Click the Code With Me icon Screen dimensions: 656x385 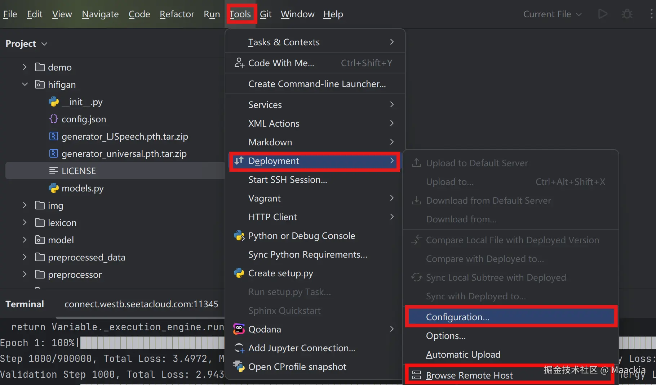(239, 63)
